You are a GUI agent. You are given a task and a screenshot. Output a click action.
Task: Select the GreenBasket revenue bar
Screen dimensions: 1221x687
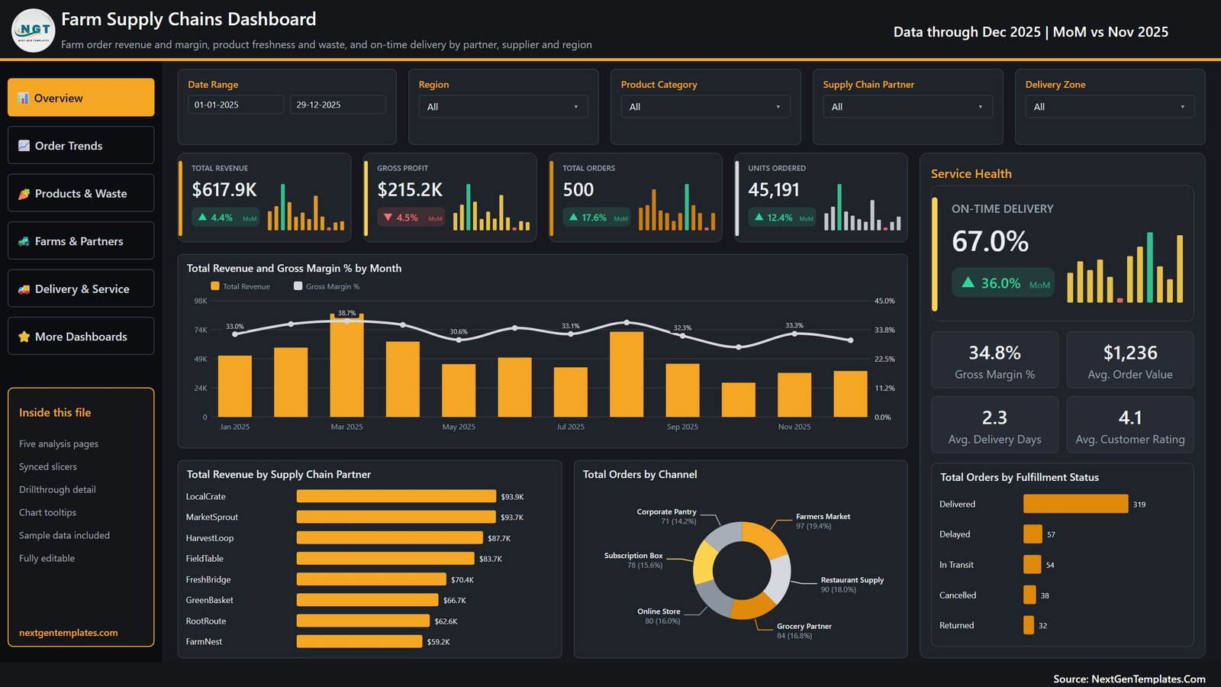coord(368,600)
